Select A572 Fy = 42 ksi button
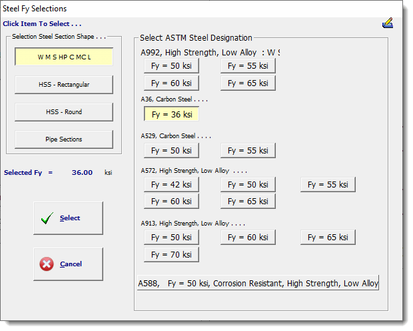 coord(171,184)
